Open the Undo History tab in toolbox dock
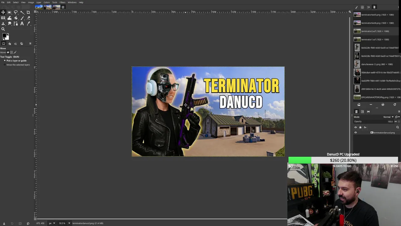This screenshot has height=226, width=401. pos(15,44)
